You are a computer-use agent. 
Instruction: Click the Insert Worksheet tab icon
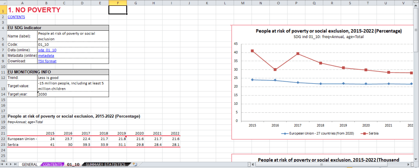135,164
